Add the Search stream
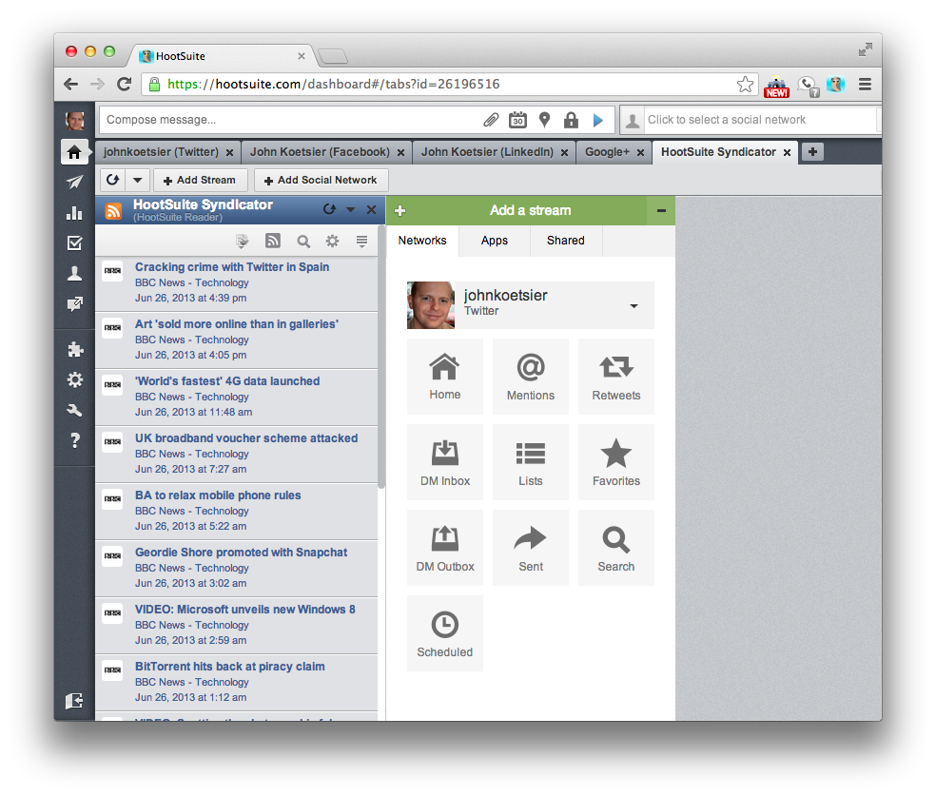The image size is (936, 796). pyautogui.click(x=616, y=548)
